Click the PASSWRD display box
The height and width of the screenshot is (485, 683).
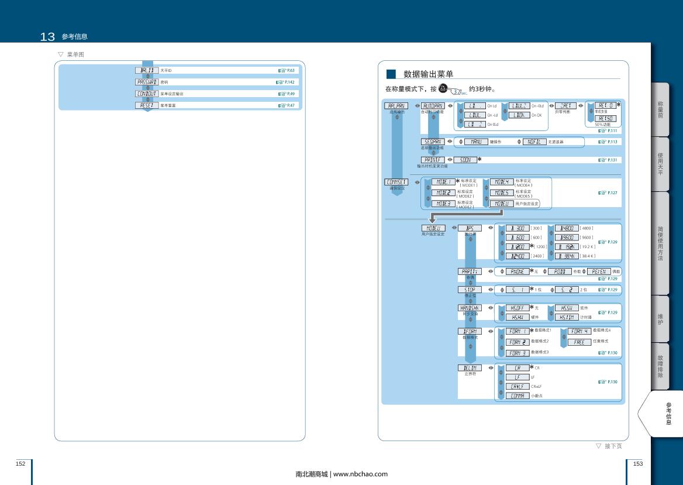click(147, 82)
